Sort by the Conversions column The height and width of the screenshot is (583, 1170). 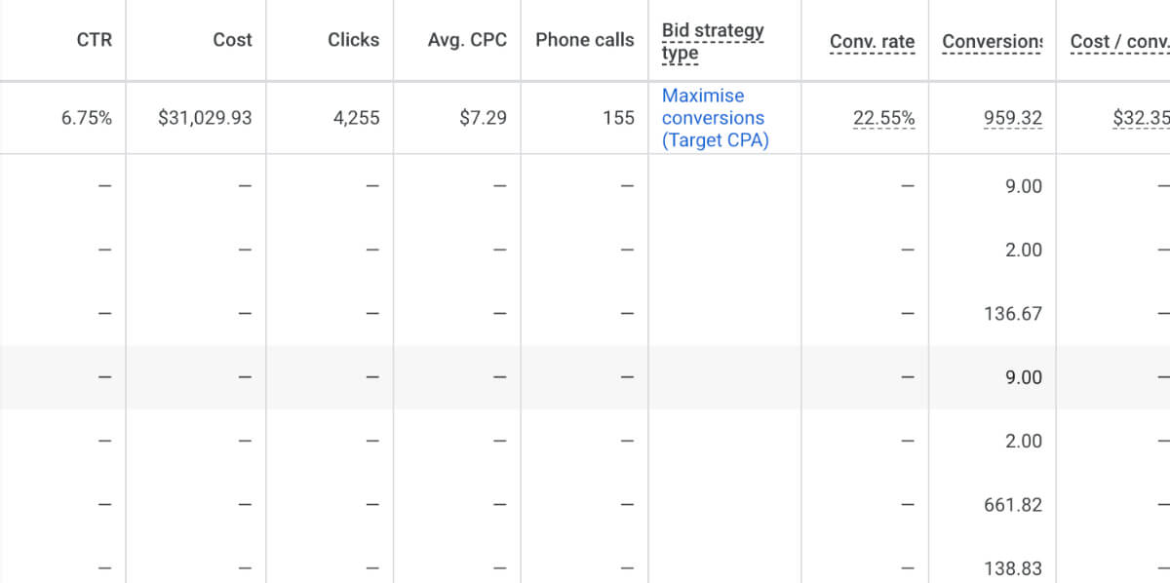tap(991, 40)
